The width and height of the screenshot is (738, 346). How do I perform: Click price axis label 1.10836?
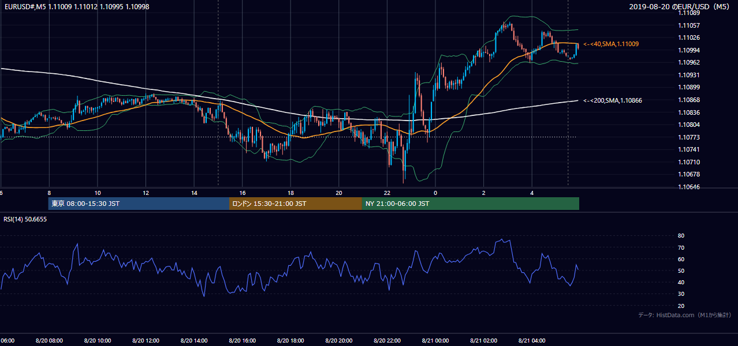690,112
